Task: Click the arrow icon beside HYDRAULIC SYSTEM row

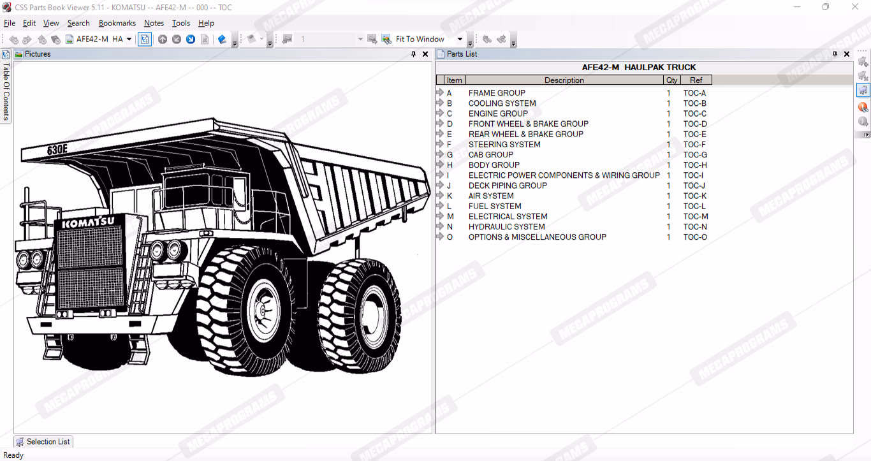Action: coord(440,227)
